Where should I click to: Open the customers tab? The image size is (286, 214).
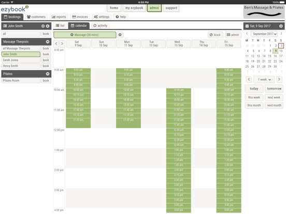[36, 17]
